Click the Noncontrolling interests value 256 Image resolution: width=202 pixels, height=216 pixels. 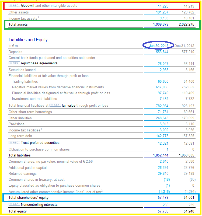click(x=165, y=205)
